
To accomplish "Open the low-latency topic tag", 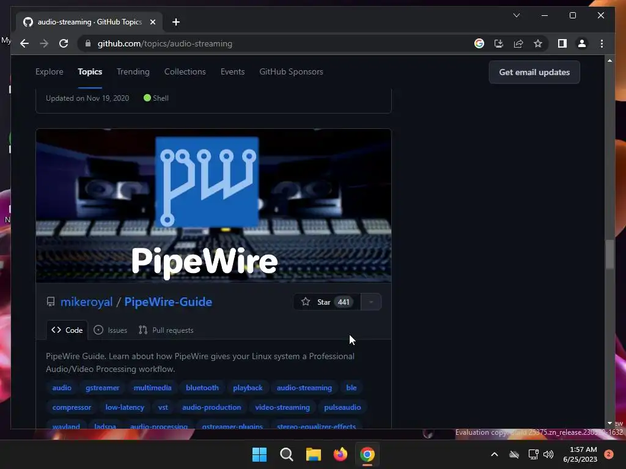I will (125, 407).
